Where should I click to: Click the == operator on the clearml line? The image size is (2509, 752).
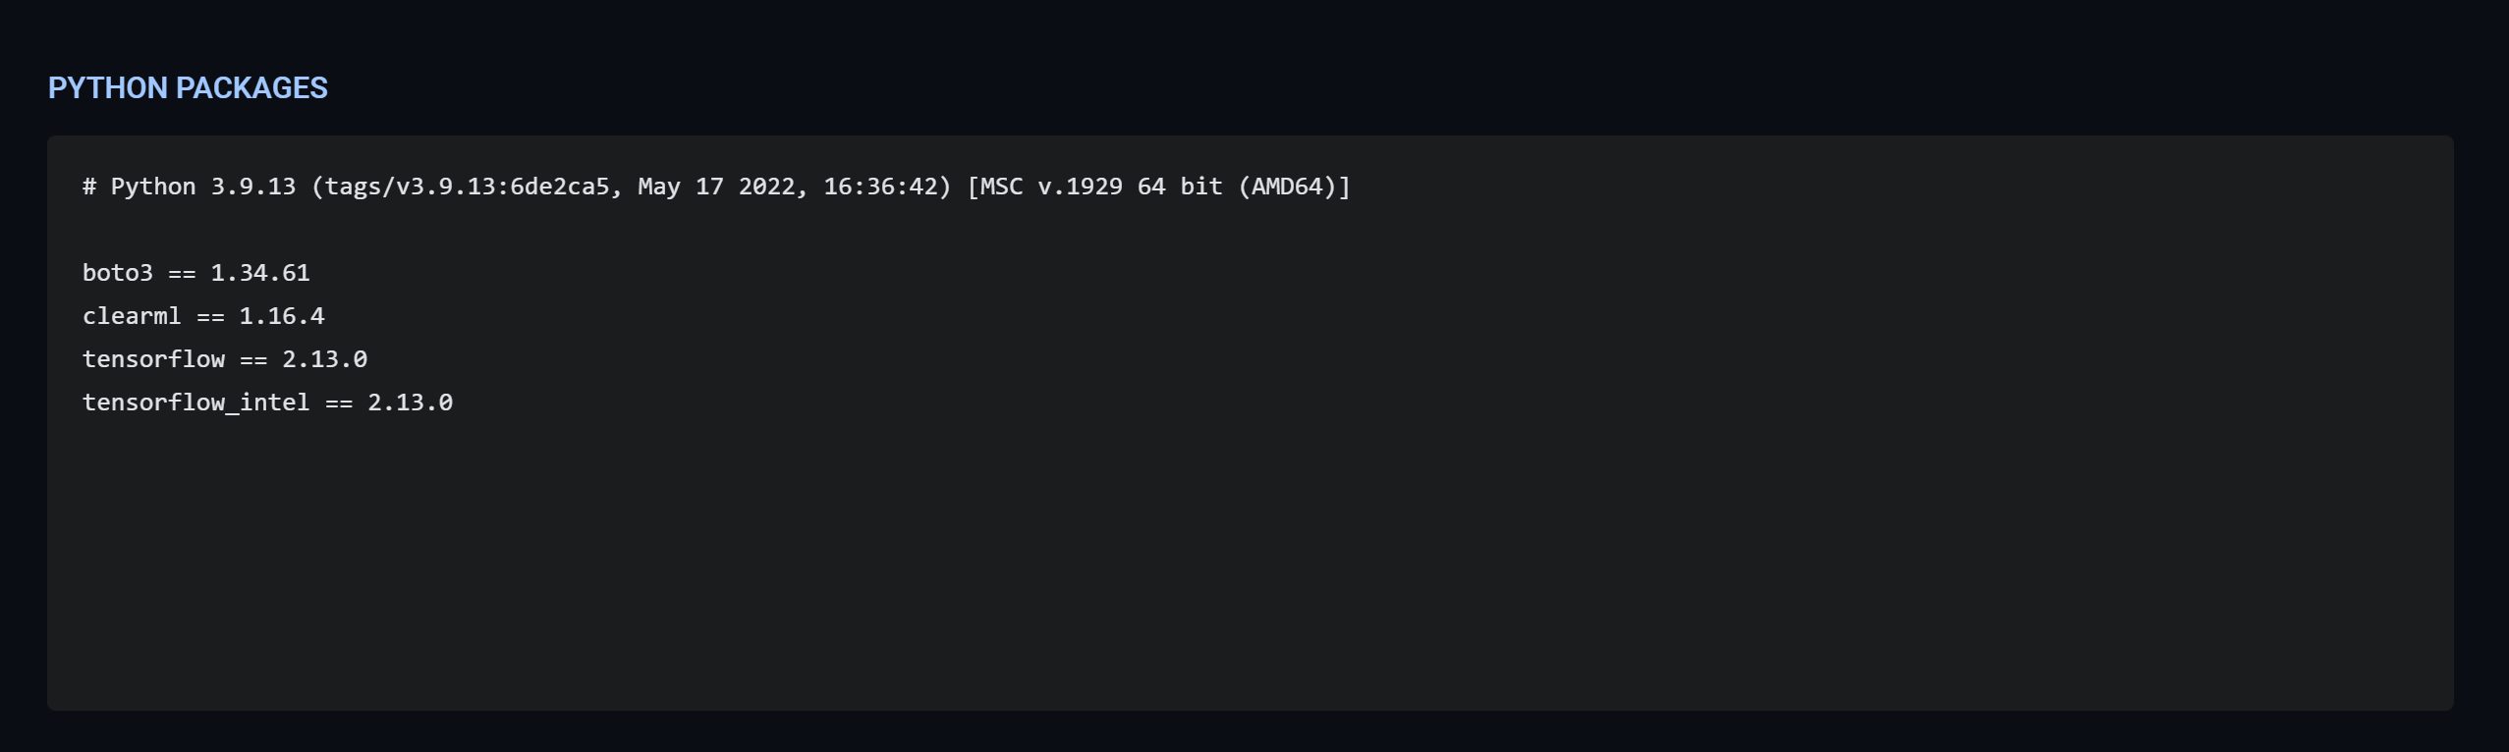point(210,316)
